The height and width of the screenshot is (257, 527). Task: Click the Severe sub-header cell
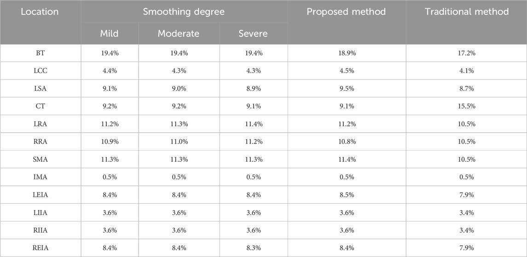253,34
